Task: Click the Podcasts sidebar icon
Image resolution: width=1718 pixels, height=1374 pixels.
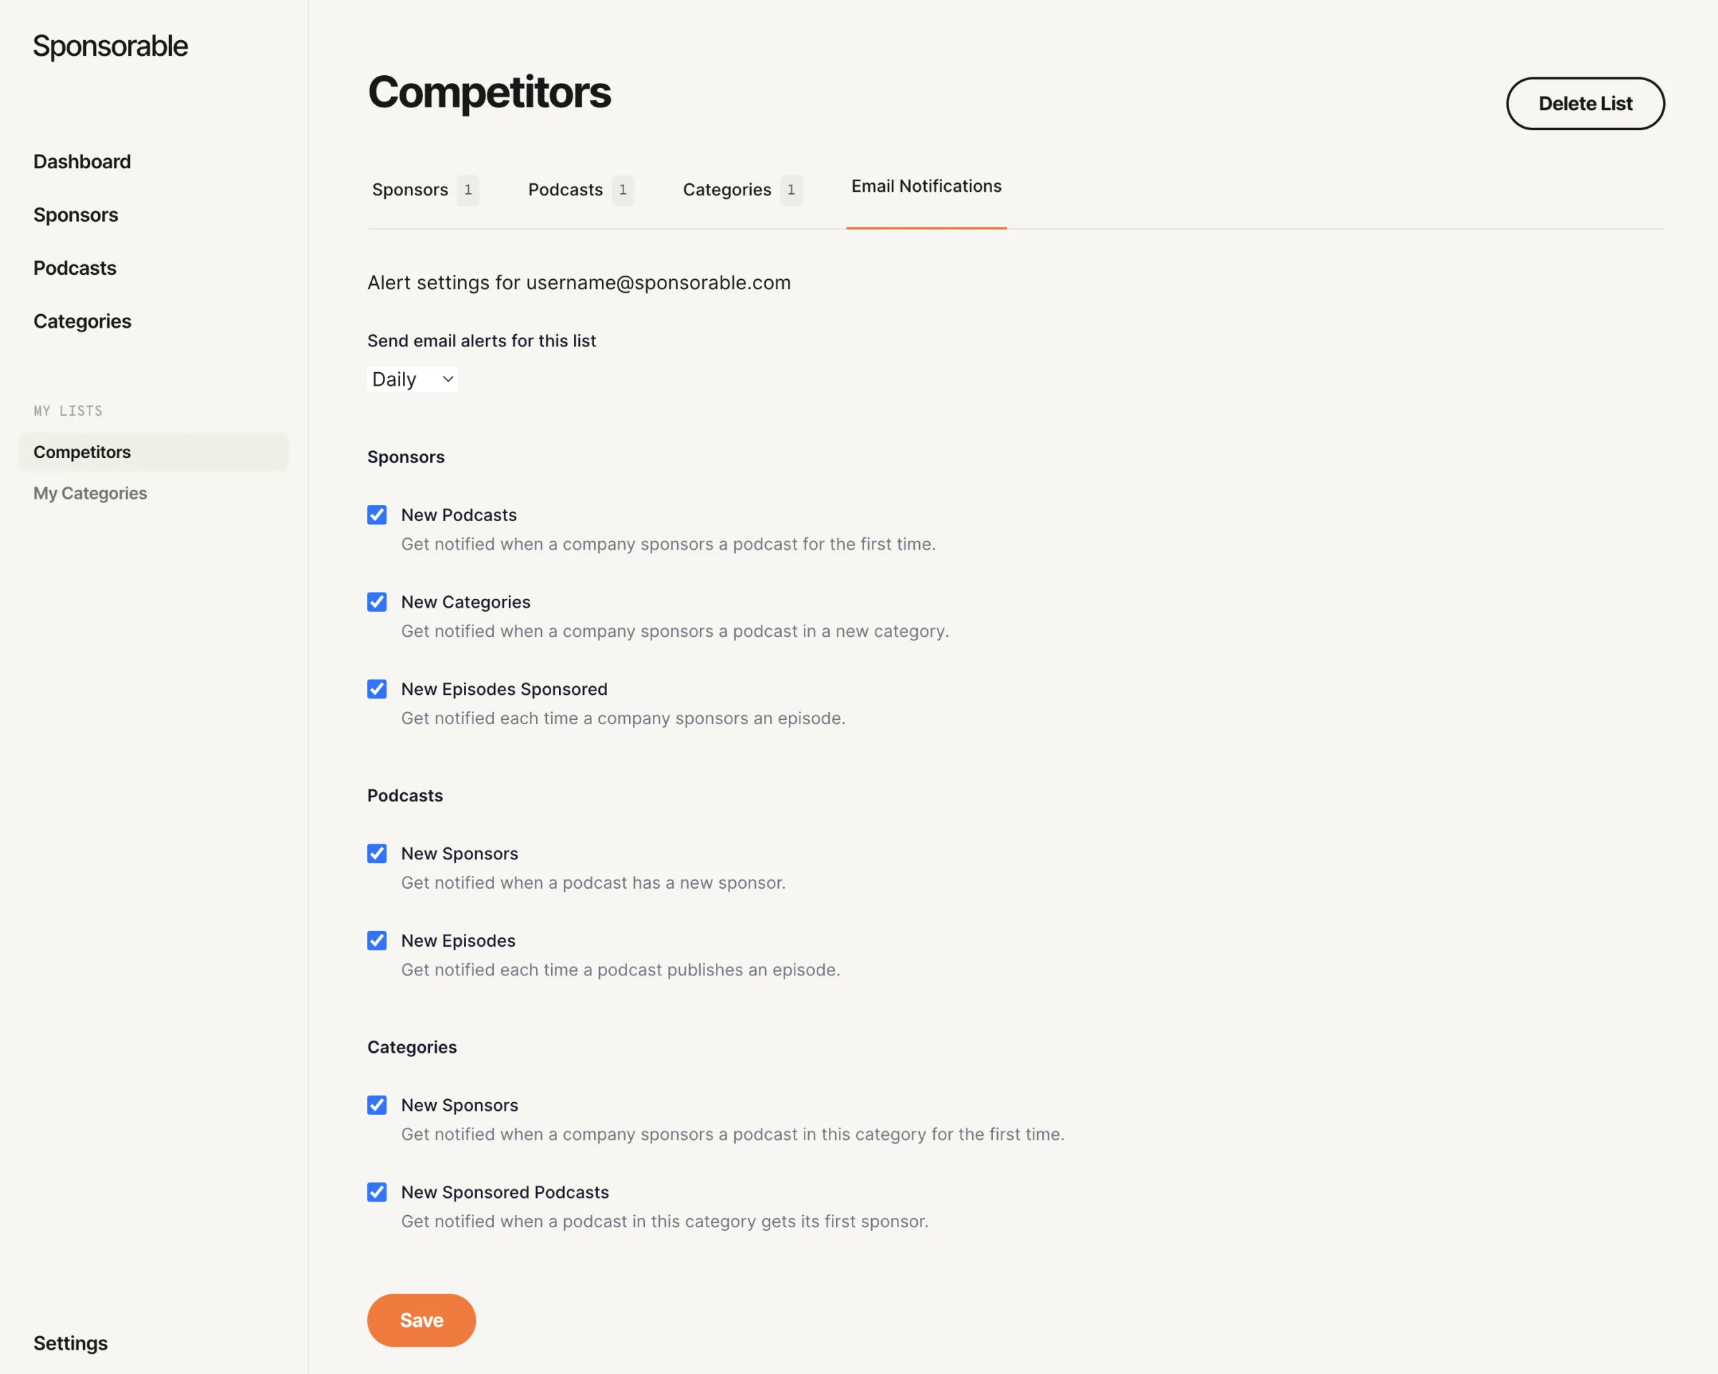Action: click(x=74, y=266)
